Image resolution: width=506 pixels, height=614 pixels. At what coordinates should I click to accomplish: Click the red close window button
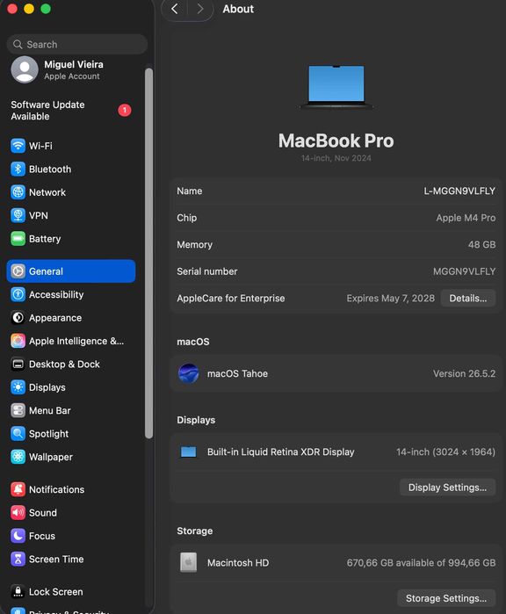click(12, 9)
